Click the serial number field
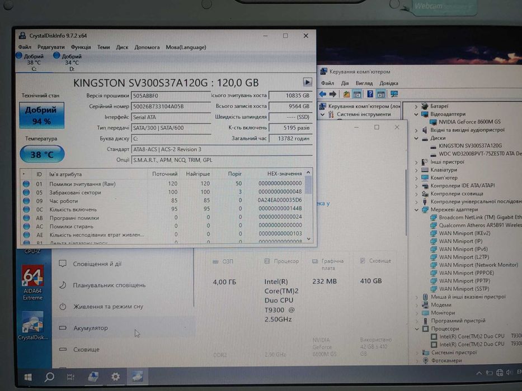 (x=171, y=106)
